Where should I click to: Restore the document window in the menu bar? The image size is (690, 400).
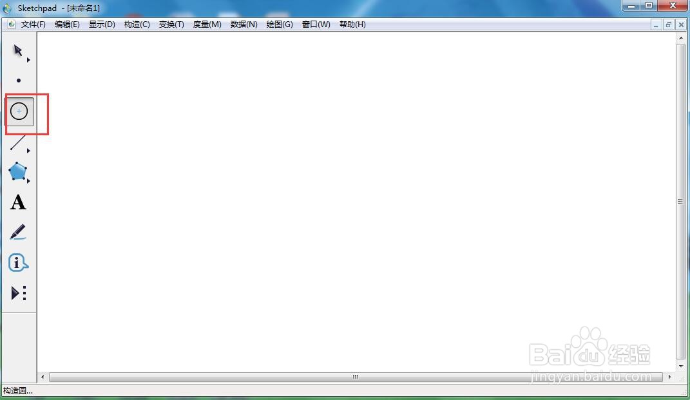pos(669,24)
